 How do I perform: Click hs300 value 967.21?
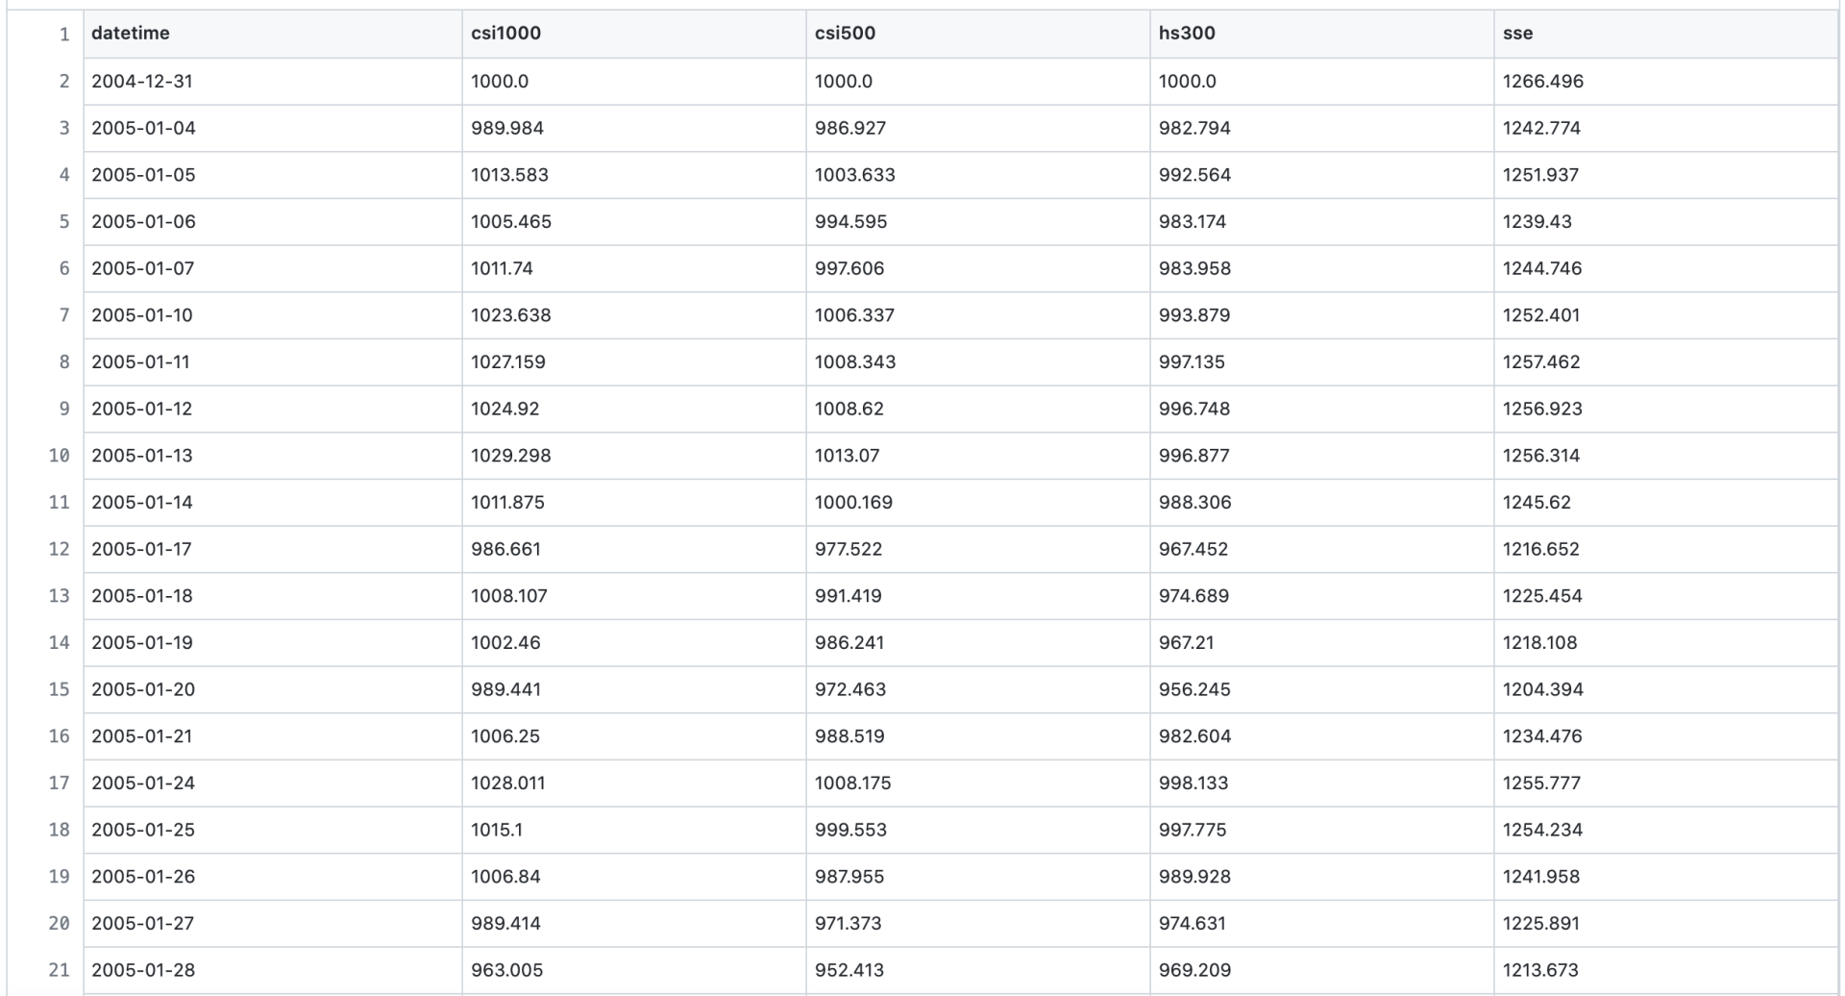click(1186, 642)
